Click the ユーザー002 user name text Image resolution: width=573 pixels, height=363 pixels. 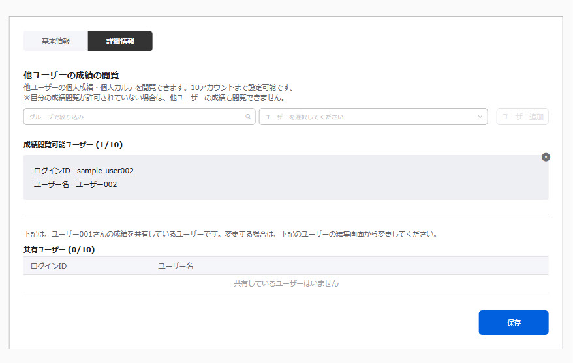point(97,184)
